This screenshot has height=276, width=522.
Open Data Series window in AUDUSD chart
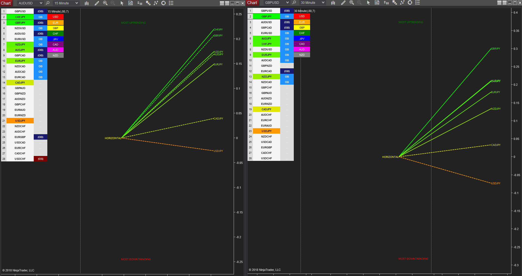[x=148, y=3]
